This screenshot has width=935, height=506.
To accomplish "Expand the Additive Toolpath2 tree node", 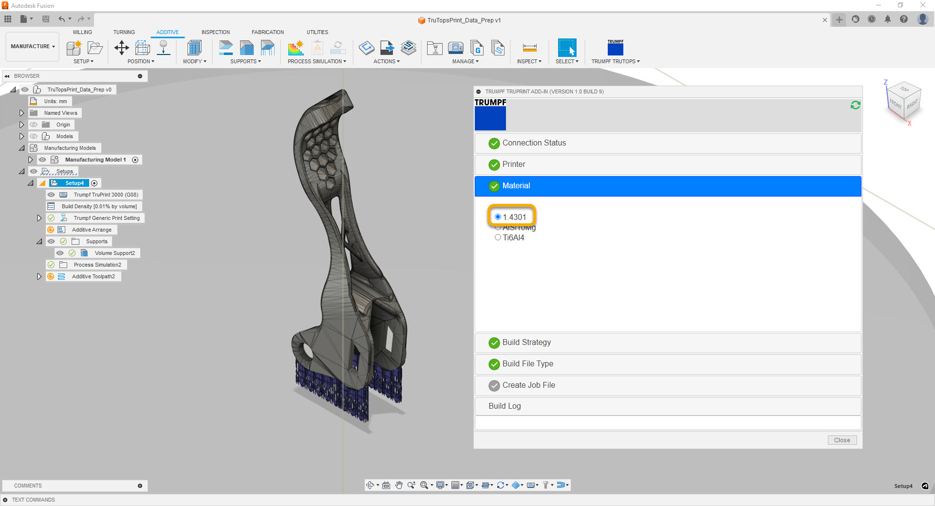I will pos(39,276).
